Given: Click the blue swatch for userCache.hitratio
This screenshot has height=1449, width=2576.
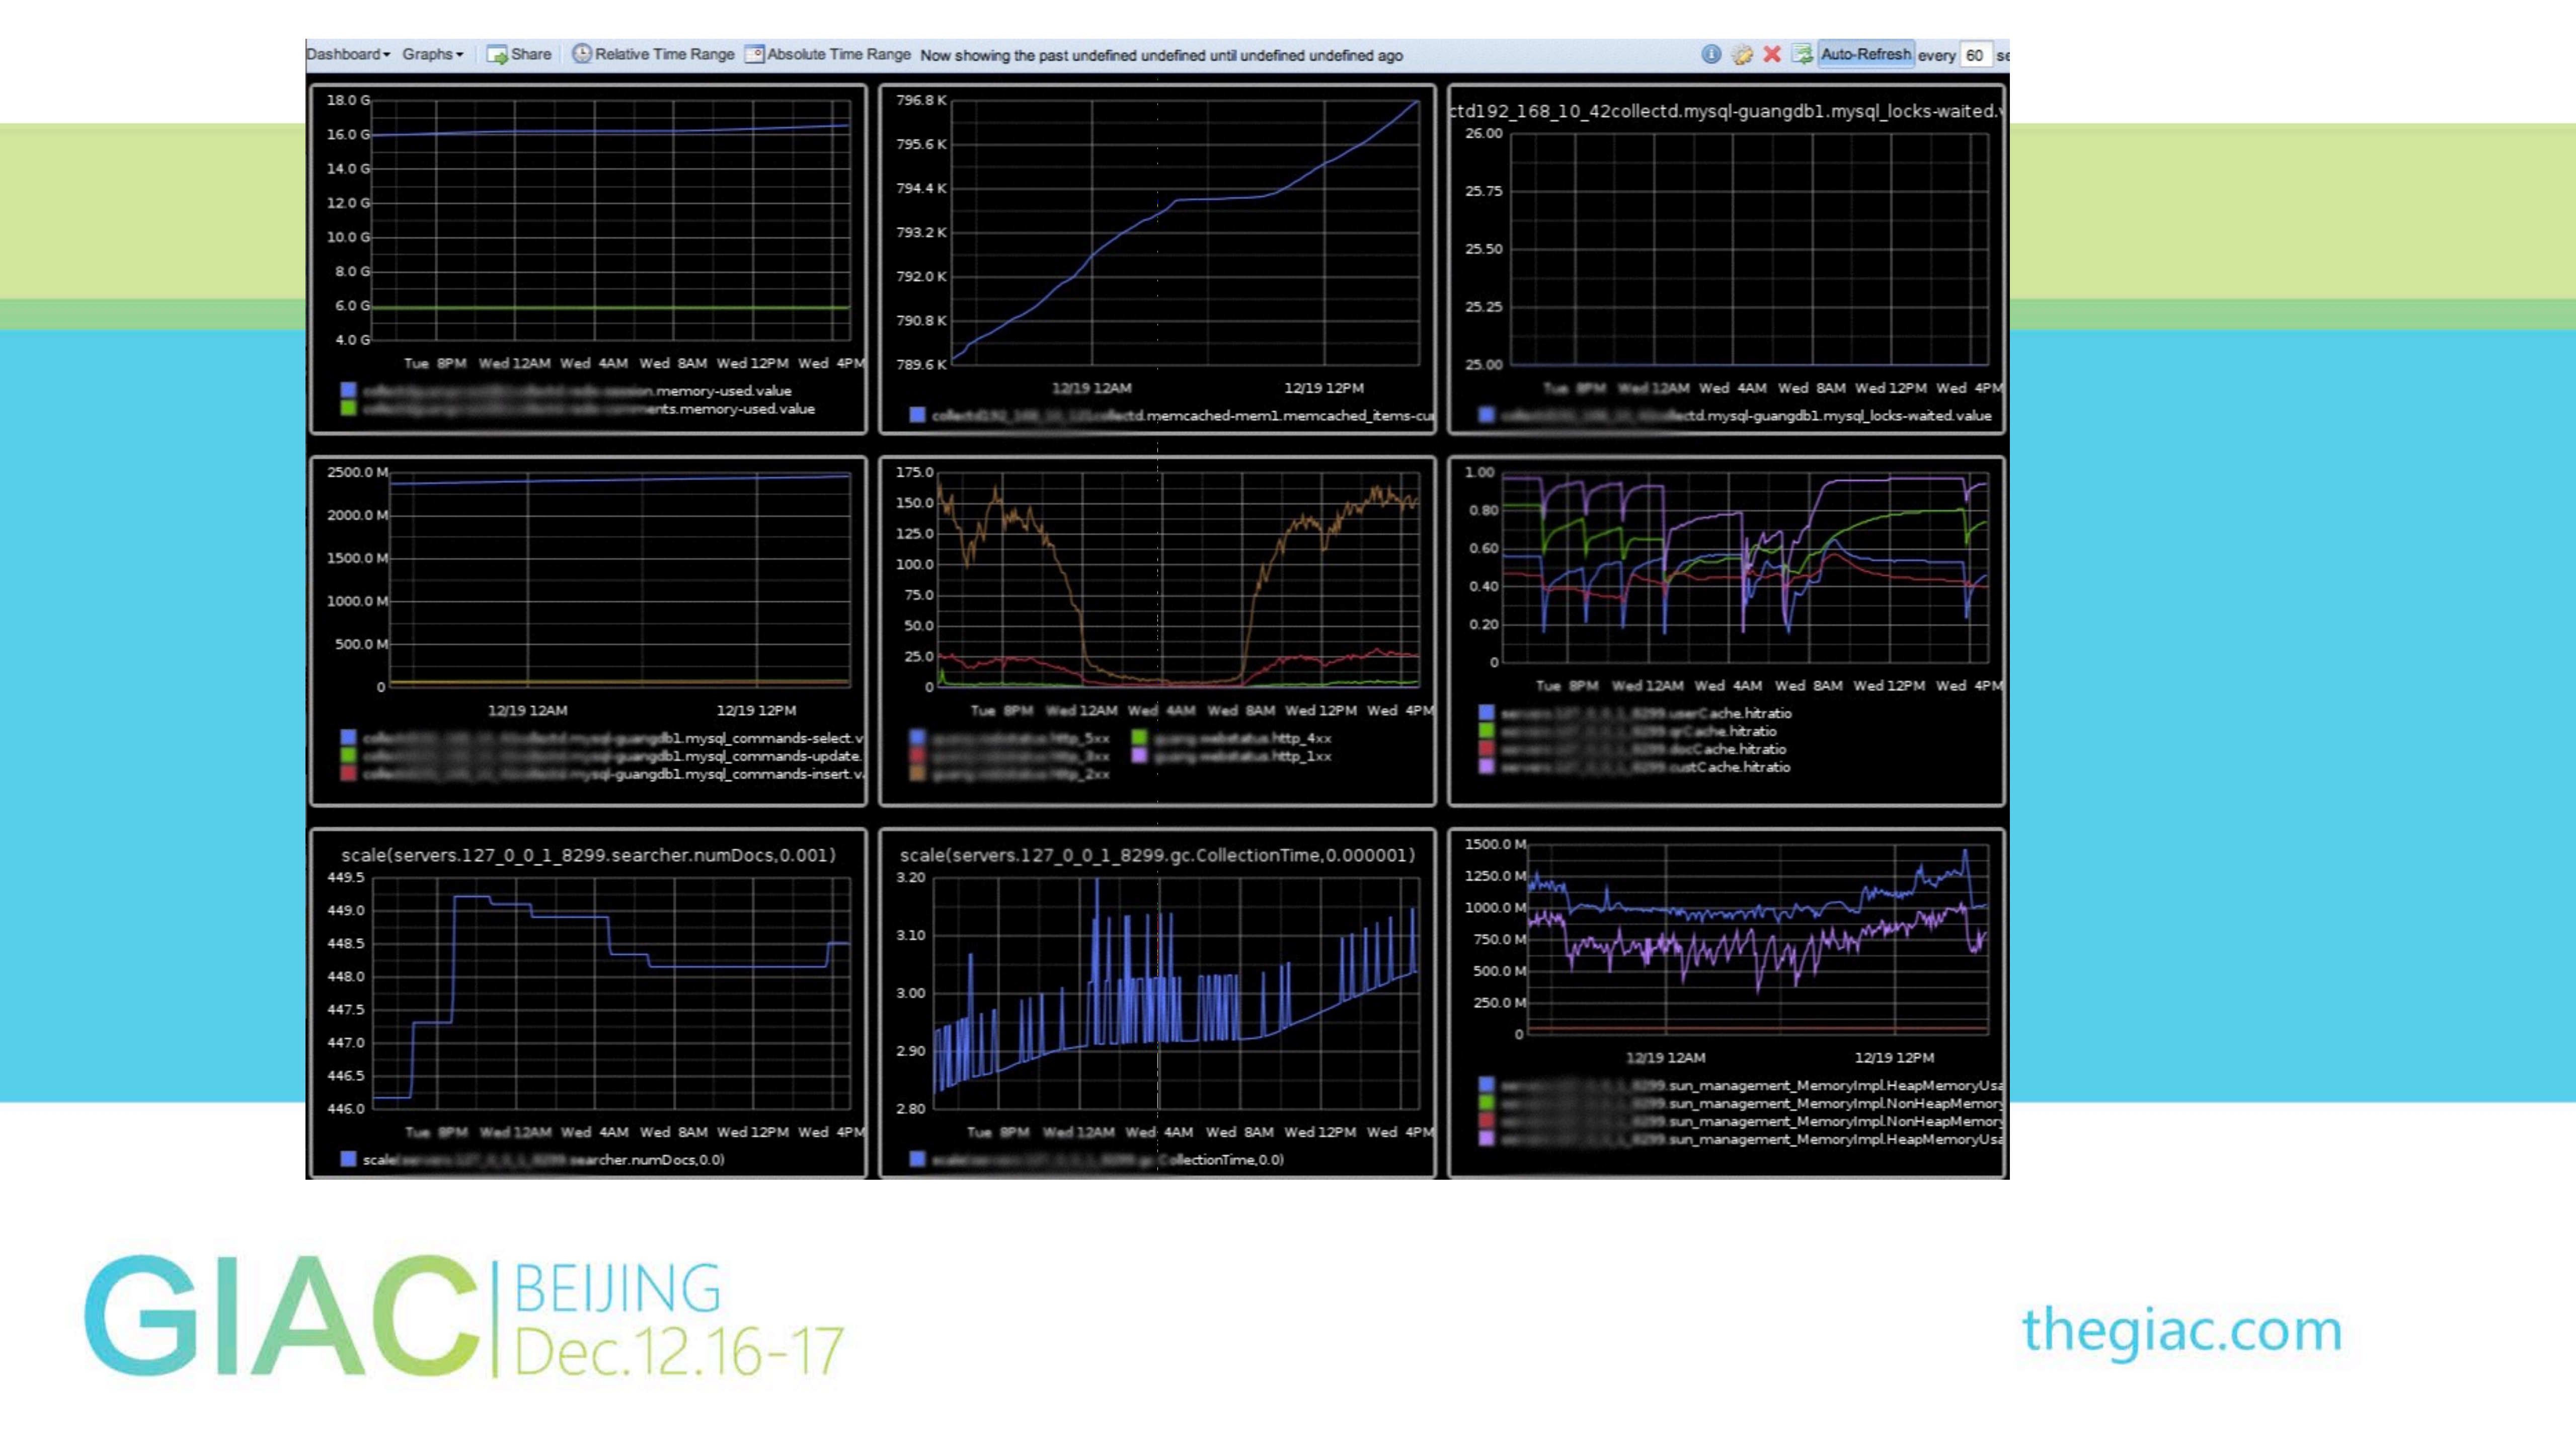Looking at the screenshot, I should pos(1486,712).
